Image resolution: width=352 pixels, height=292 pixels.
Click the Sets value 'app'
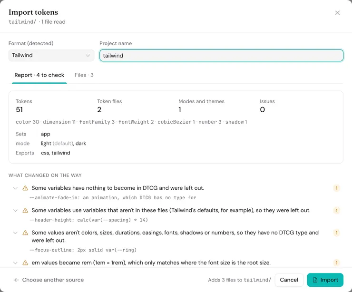click(x=46, y=134)
